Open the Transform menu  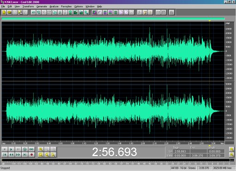(28, 6)
